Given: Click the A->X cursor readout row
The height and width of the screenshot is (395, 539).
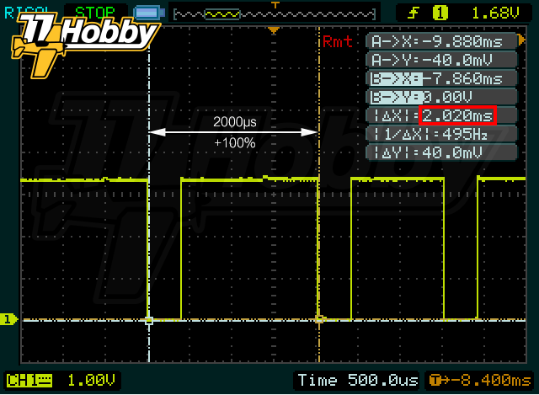Looking at the screenshot, I should tap(441, 41).
